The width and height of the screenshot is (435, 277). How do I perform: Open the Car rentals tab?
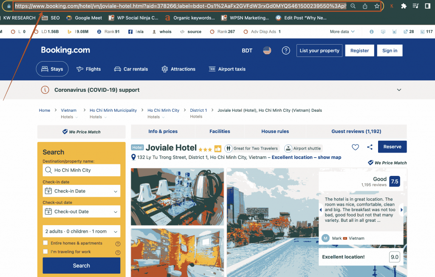tap(131, 69)
